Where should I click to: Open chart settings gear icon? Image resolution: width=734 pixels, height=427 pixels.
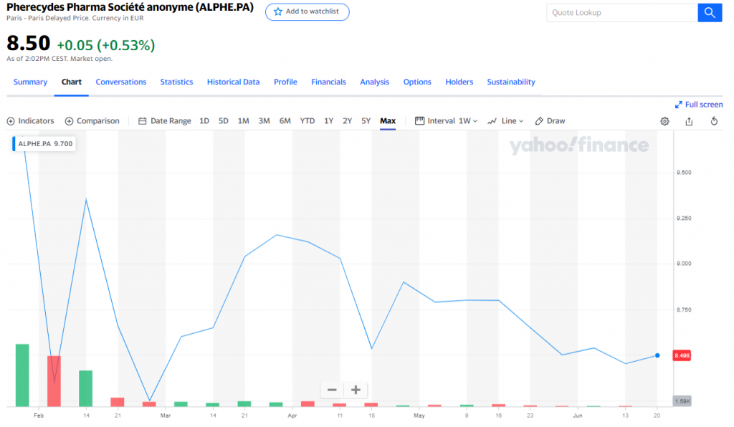coord(664,121)
